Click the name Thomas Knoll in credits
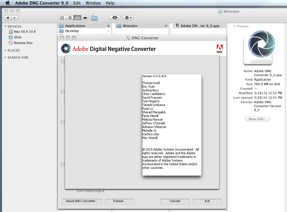Viewport: 287px width, 212px height. click(x=151, y=83)
